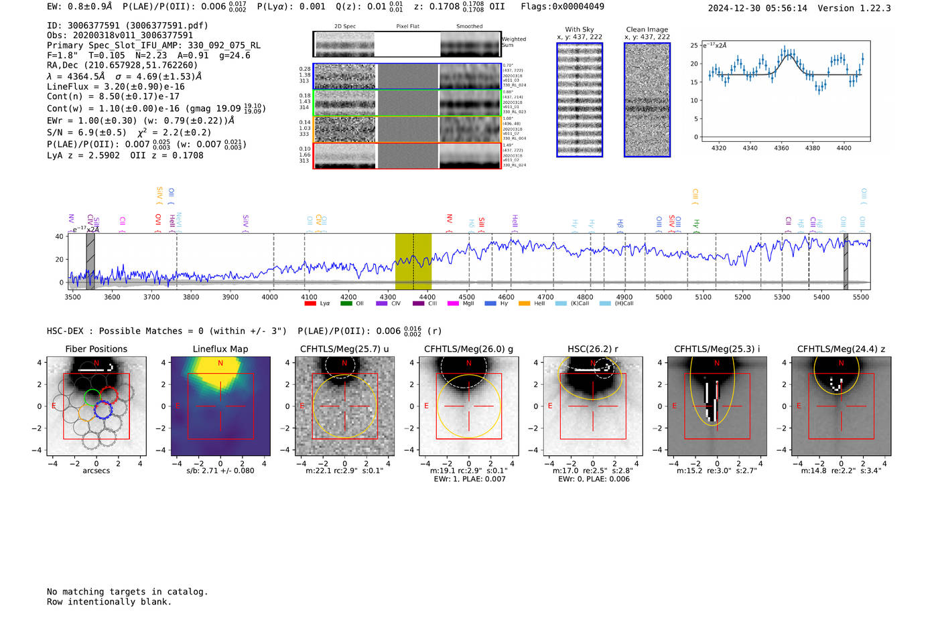Click the Weighted Sum 2D spectrum strip
The width and height of the screenshot is (938, 638).
click(x=407, y=44)
